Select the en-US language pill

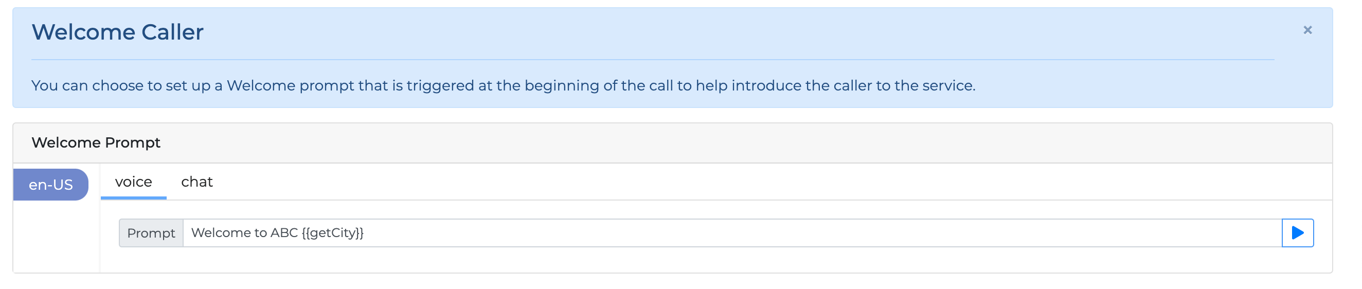point(51,185)
